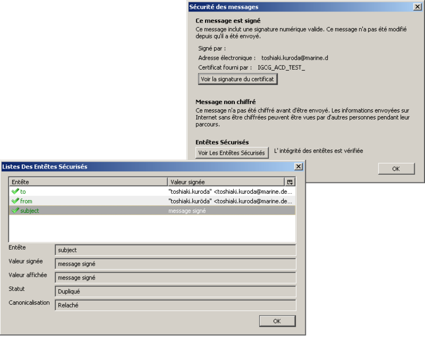The image size is (425, 345).
Task: Click the 'Signé par :' label
Action: [x=212, y=48]
